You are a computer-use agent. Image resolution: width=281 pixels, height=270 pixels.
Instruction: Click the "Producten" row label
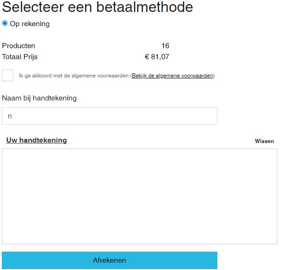tap(19, 46)
